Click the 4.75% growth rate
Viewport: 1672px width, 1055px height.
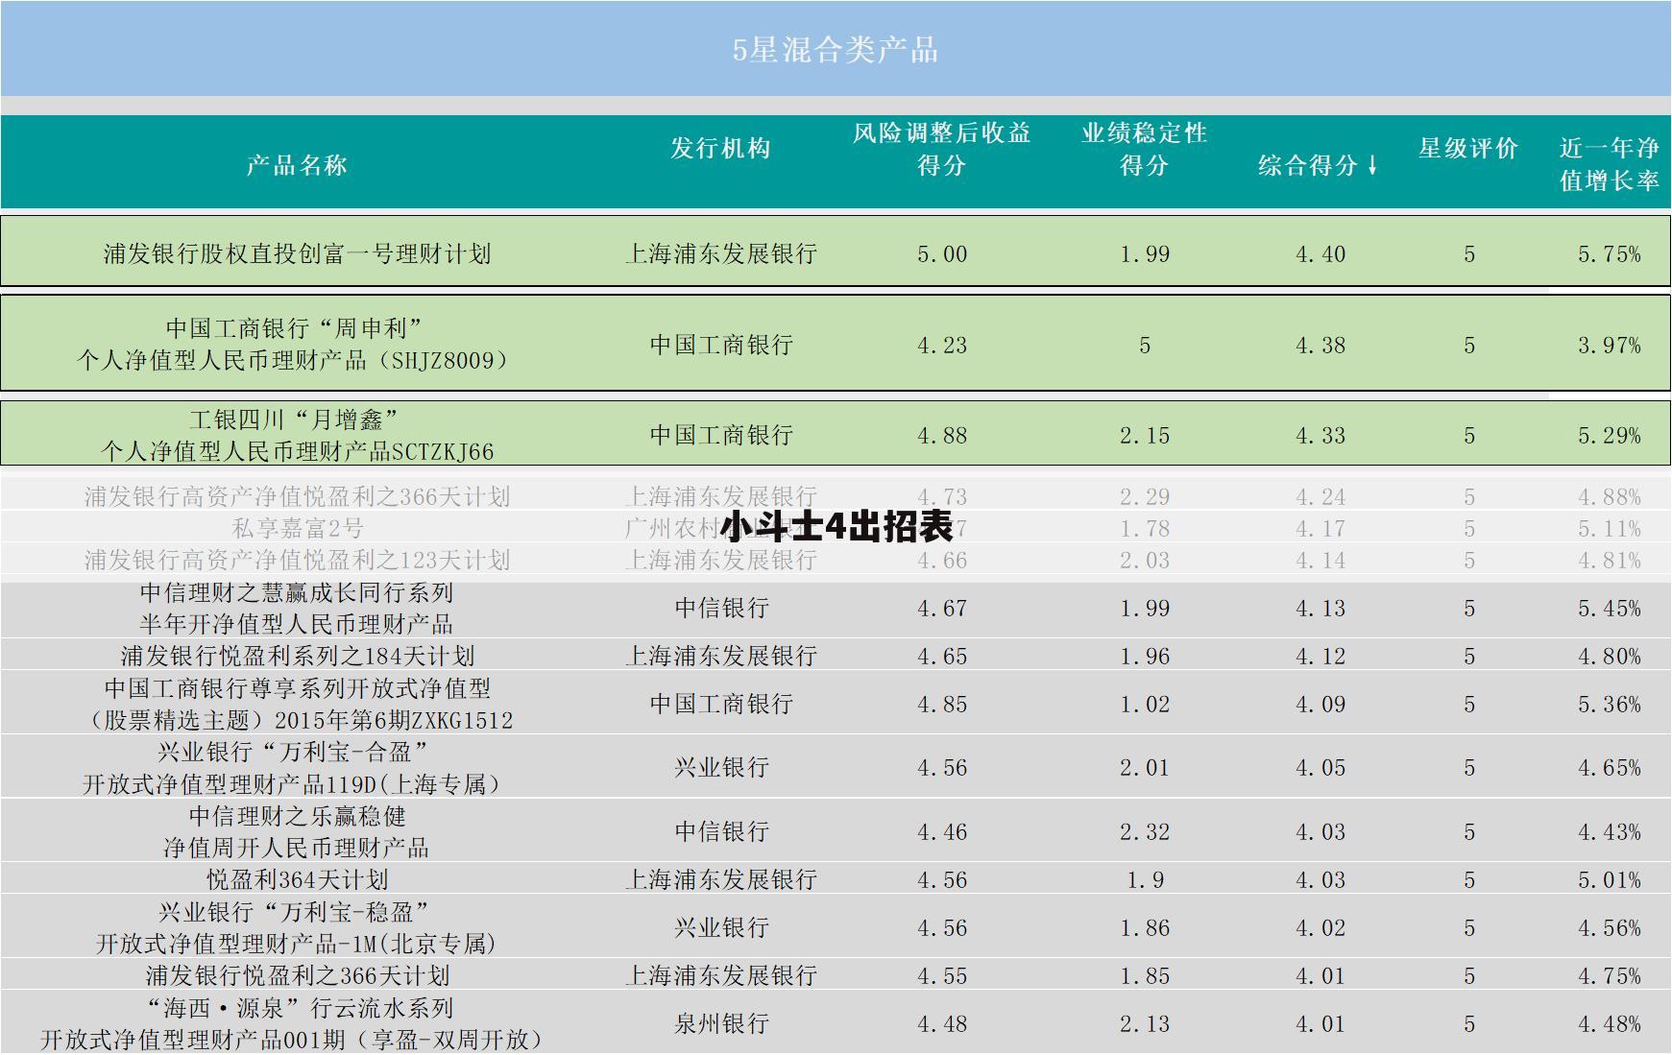pos(1610,976)
